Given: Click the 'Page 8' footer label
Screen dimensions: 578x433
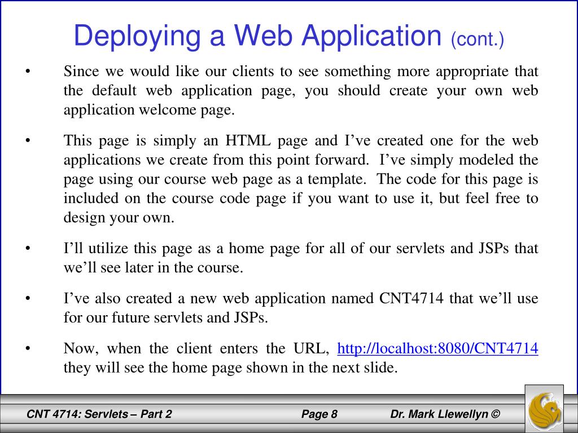Looking at the screenshot, I should point(319,414).
